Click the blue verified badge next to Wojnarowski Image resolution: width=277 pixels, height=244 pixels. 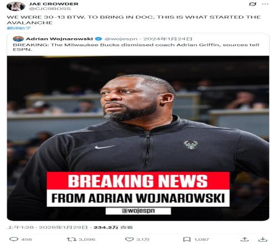click(99, 39)
